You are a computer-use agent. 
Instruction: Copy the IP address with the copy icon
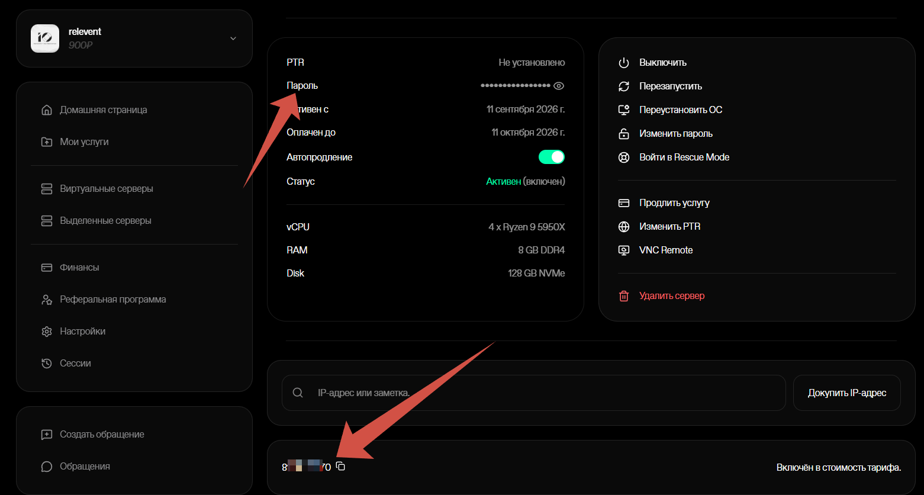[340, 467]
